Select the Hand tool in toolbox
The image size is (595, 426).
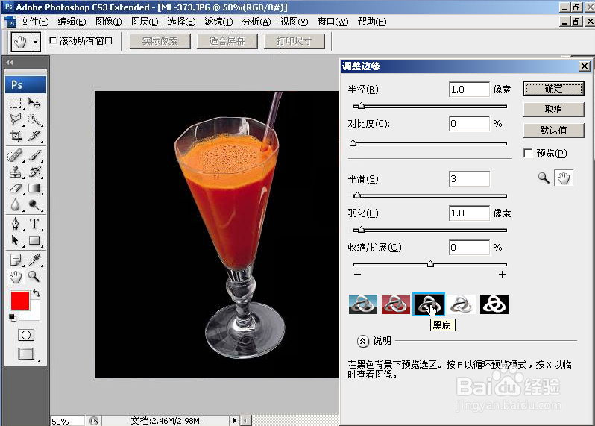tap(15, 276)
